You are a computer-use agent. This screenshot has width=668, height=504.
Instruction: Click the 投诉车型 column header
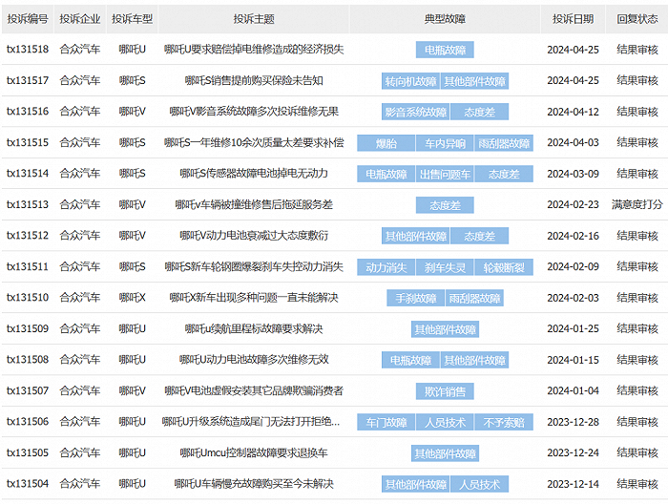click(x=132, y=19)
